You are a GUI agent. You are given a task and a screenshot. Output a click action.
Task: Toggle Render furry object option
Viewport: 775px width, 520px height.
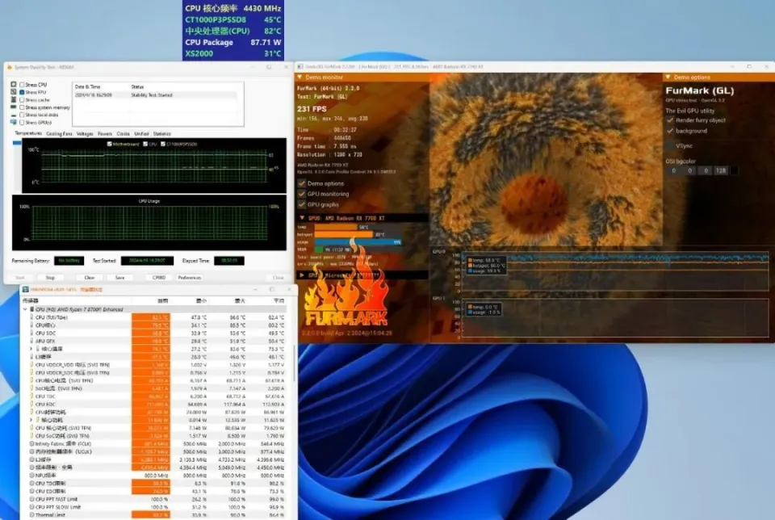(x=670, y=120)
